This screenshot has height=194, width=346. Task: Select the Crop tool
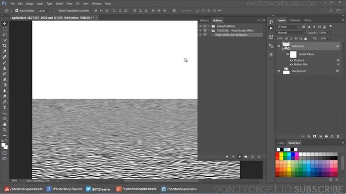click(x=4, y=46)
